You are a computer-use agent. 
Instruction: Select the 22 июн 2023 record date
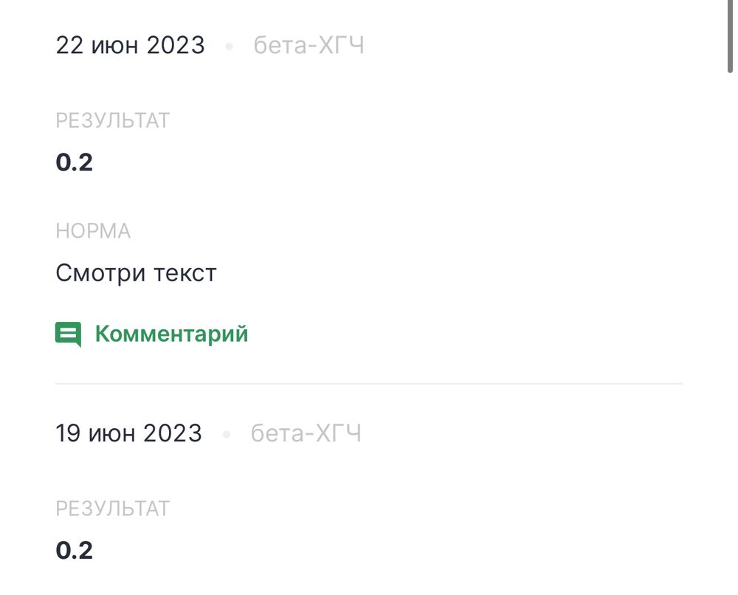131,44
